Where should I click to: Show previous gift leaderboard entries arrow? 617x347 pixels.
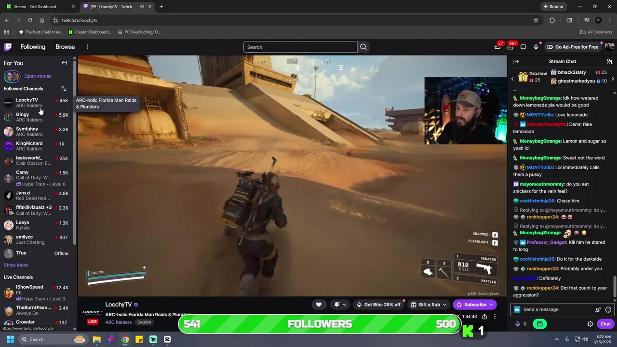(x=512, y=79)
